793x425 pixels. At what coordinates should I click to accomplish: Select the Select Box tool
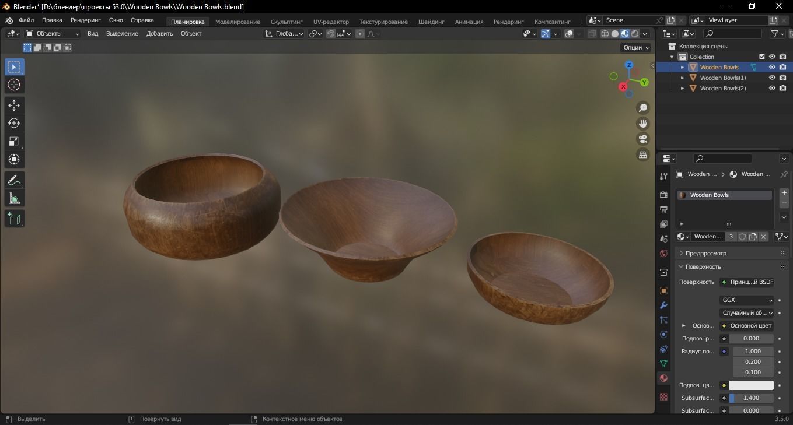(x=14, y=67)
